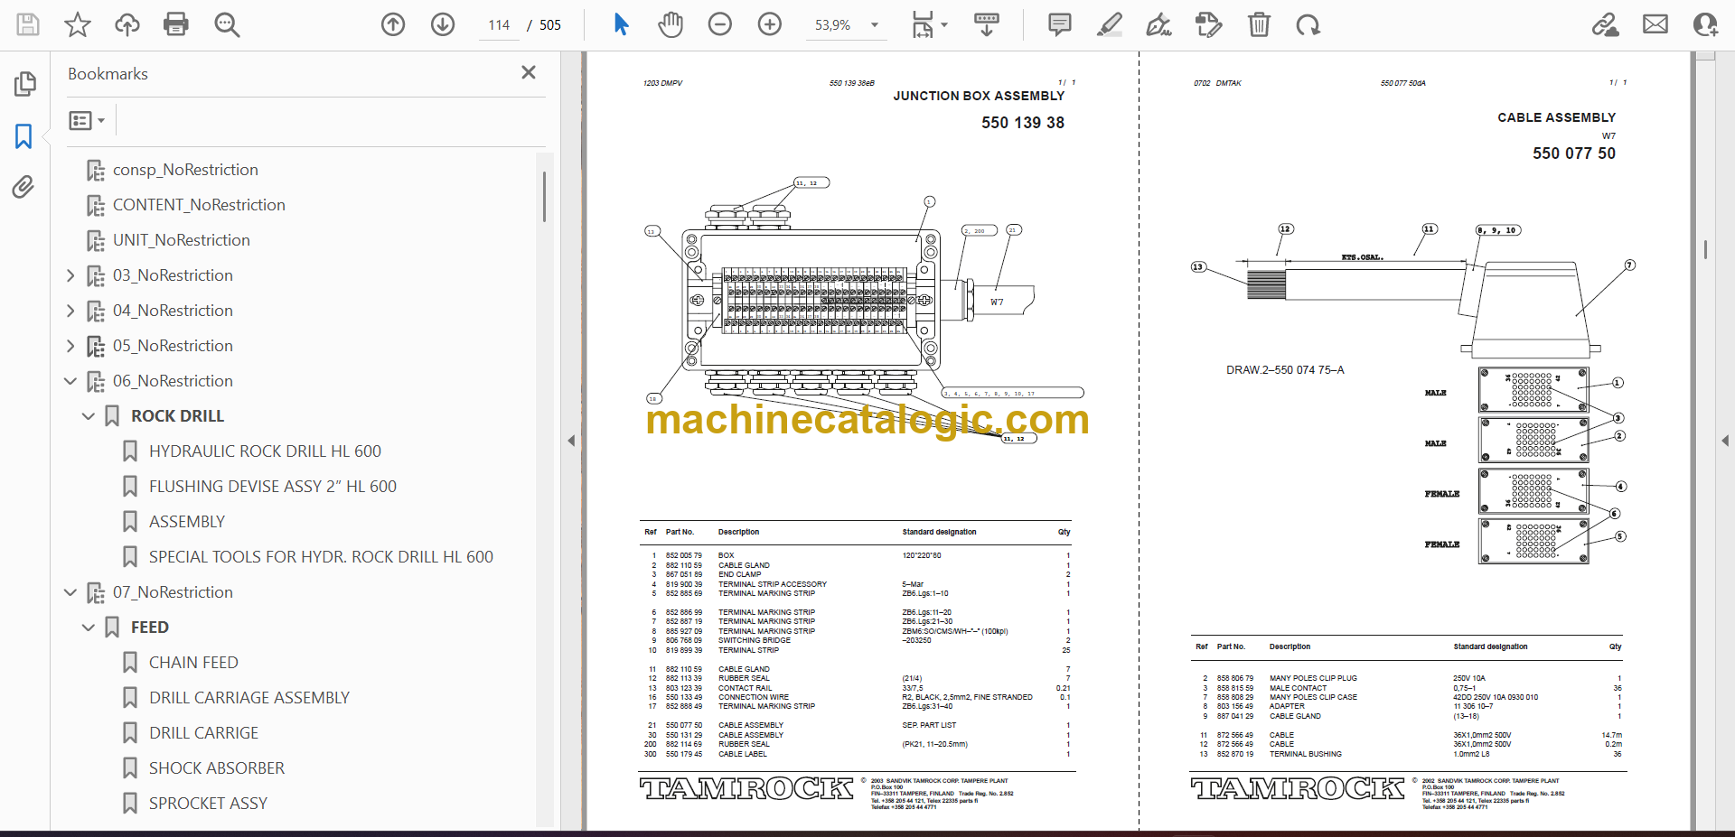
Task: Expand the right tools pane arrow
Action: (1724, 441)
